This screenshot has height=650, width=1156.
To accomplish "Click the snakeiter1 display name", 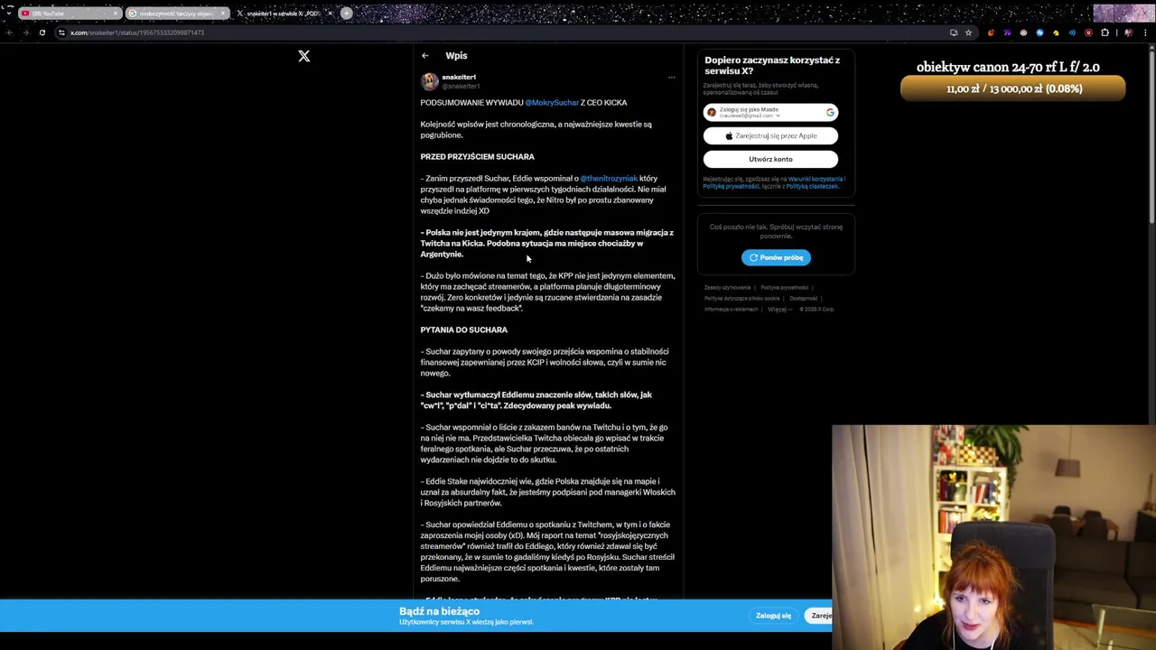I will click(x=459, y=78).
